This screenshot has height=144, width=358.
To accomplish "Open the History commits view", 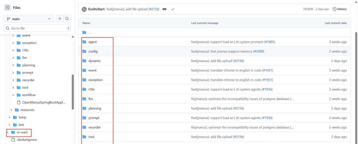I will coord(340,9).
